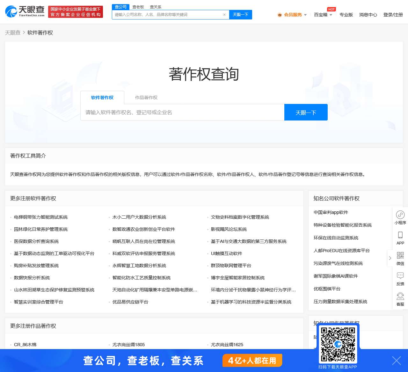This screenshot has height=372, width=408.
Task: Open 智慧实训室综合管理平台 link
Action: point(39,302)
